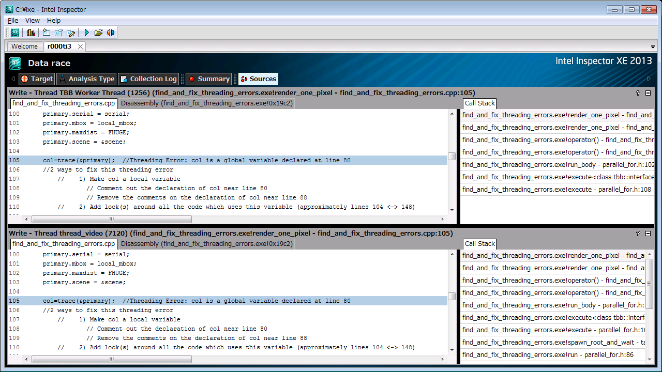This screenshot has width=662, height=372.
Task: Select the r000ti3 tab
Action: click(x=59, y=47)
